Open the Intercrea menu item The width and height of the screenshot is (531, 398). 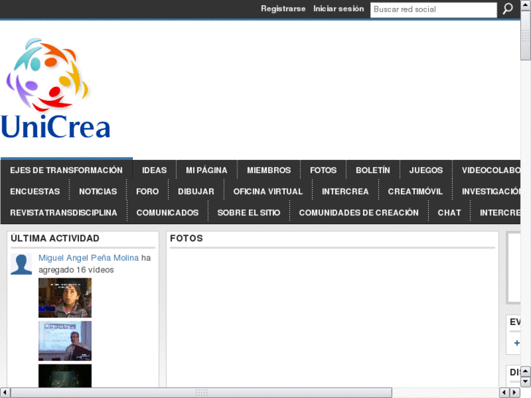(345, 191)
